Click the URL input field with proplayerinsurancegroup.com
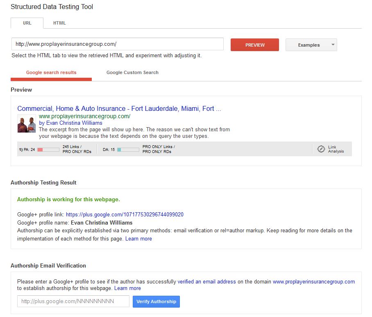The image size is (372, 317). 118,44
